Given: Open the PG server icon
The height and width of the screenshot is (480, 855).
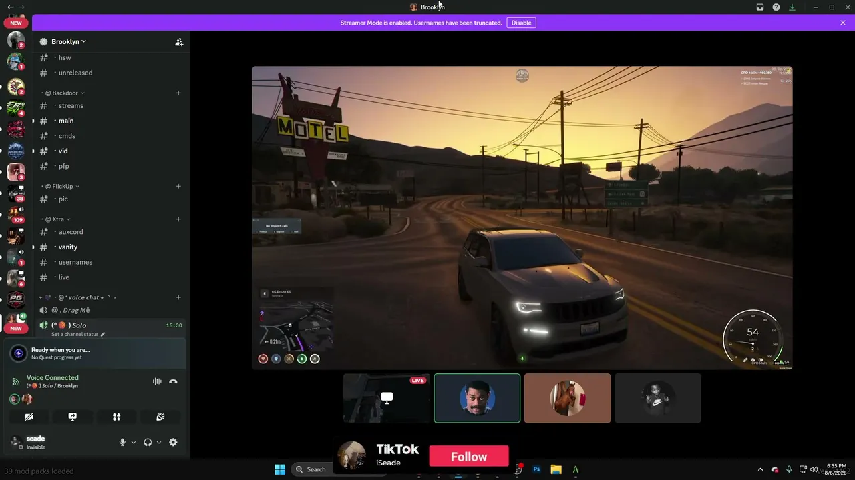Looking at the screenshot, I should (x=16, y=301).
